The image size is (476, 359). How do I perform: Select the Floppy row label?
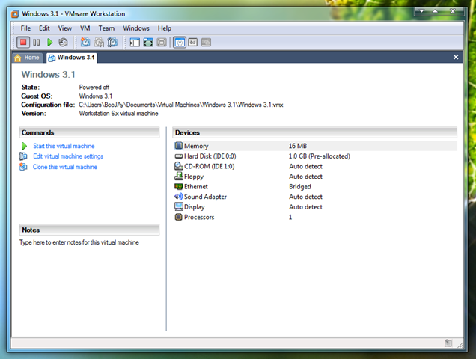coord(194,177)
